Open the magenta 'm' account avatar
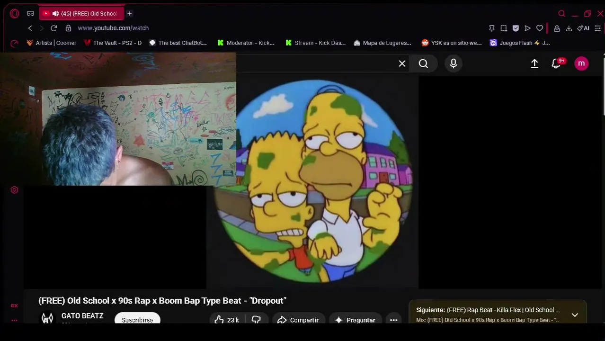Viewport: 605px width, 341px height. coord(581,63)
